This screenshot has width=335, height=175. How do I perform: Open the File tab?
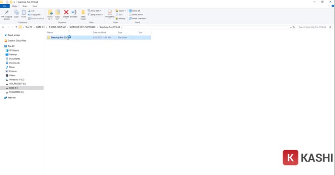[5, 6]
